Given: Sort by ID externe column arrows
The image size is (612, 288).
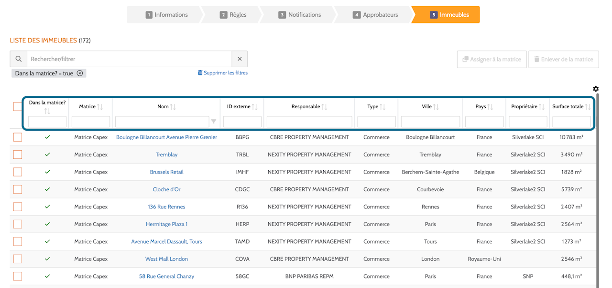Looking at the screenshot, I should [x=255, y=107].
